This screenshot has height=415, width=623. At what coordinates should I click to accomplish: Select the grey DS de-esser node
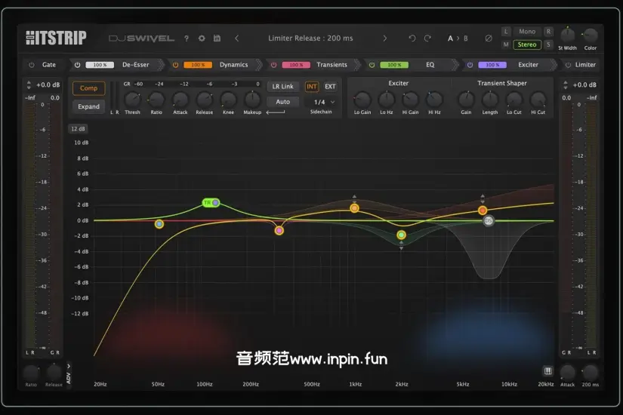pyautogui.click(x=489, y=221)
